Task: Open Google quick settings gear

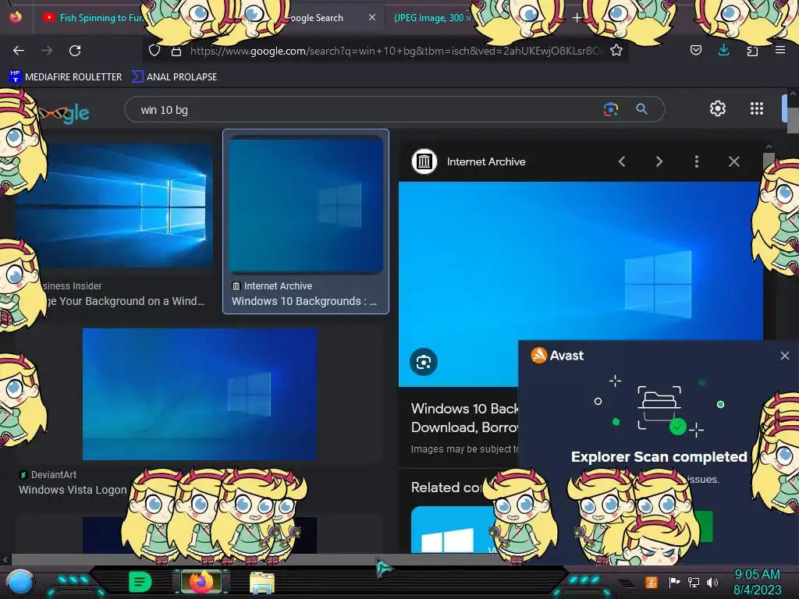Action: pyautogui.click(x=718, y=108)
